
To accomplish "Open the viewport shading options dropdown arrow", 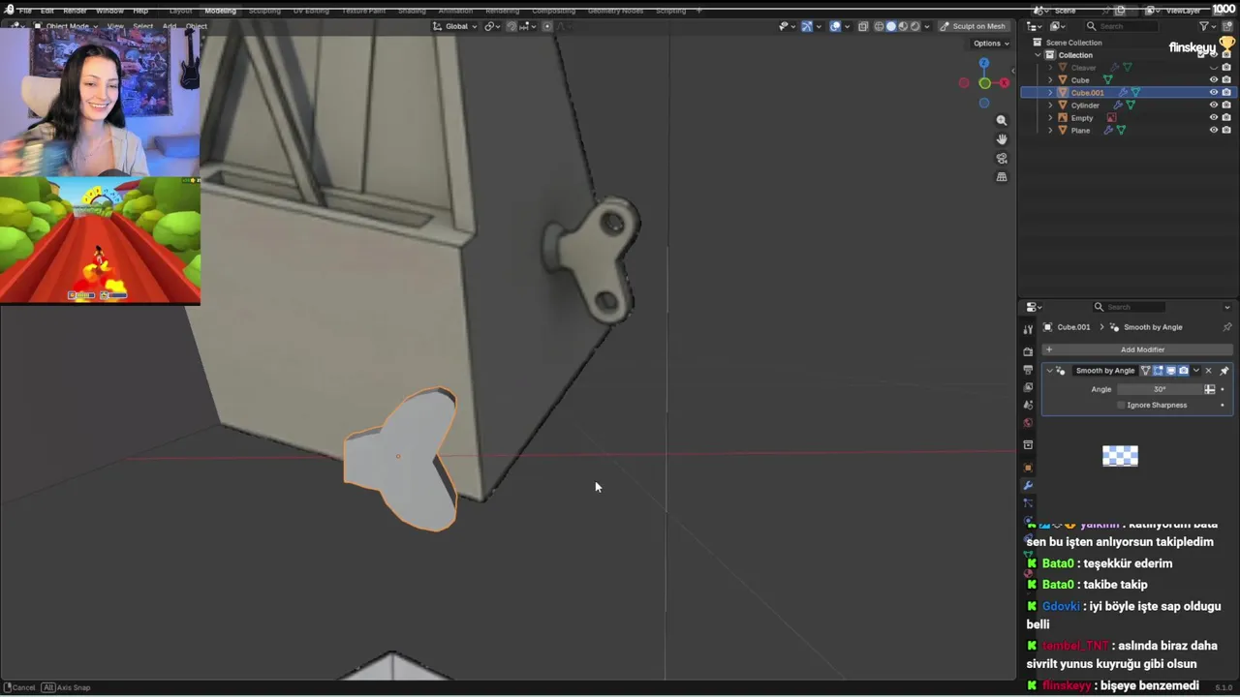I will pyautogui.click(x=927, y=26).
